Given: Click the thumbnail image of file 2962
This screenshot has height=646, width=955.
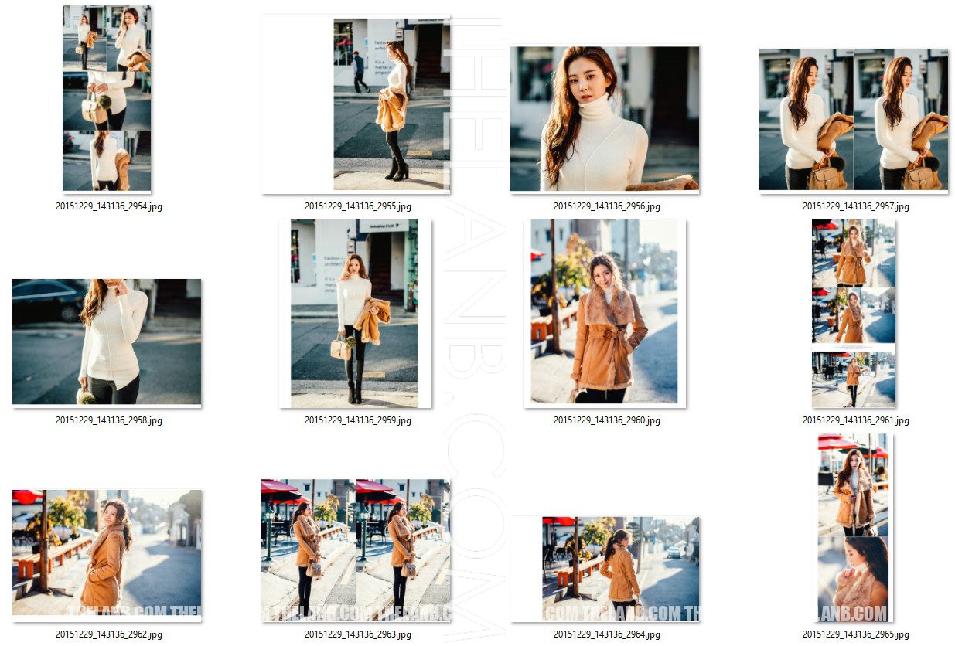Looking at the screenshot, I should [107, 553].
